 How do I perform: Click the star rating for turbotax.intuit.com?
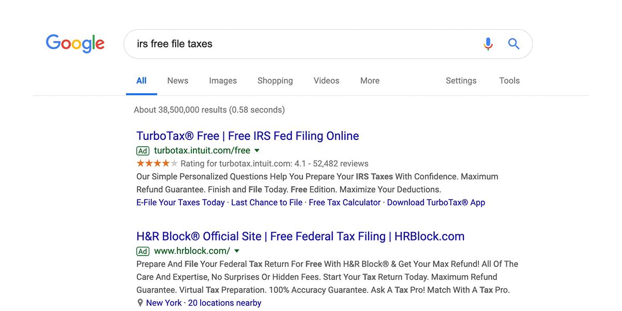(x=157, y=163)
